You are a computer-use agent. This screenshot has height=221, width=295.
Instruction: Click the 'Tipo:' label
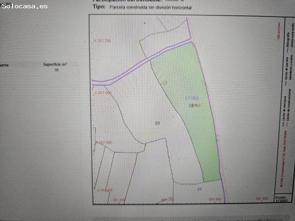[x=99, y=7]
